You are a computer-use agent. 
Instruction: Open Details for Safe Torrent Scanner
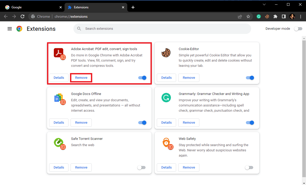[59, 167]
